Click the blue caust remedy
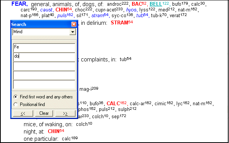The image size is (229, 143). [46, 10]
